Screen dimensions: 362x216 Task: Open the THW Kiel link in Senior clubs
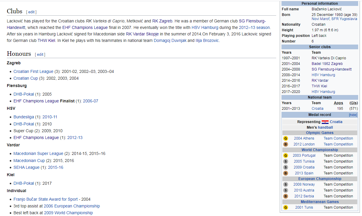point(319,86)
